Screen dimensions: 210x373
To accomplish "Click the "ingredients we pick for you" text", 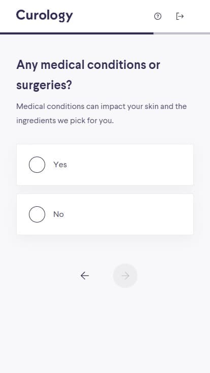I will click(x=65, y=121).
